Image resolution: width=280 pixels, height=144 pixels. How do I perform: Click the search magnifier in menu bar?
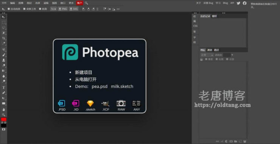pyautogui.click(x=86, y=3)
